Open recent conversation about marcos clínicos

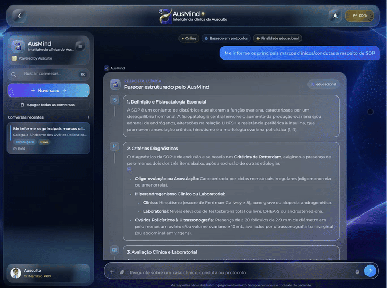48,138
